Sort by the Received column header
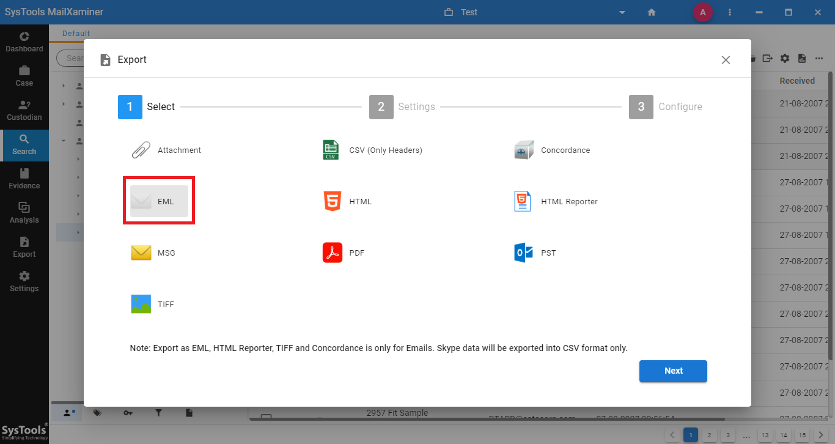The image size is (835, 444). click(797, 81)
